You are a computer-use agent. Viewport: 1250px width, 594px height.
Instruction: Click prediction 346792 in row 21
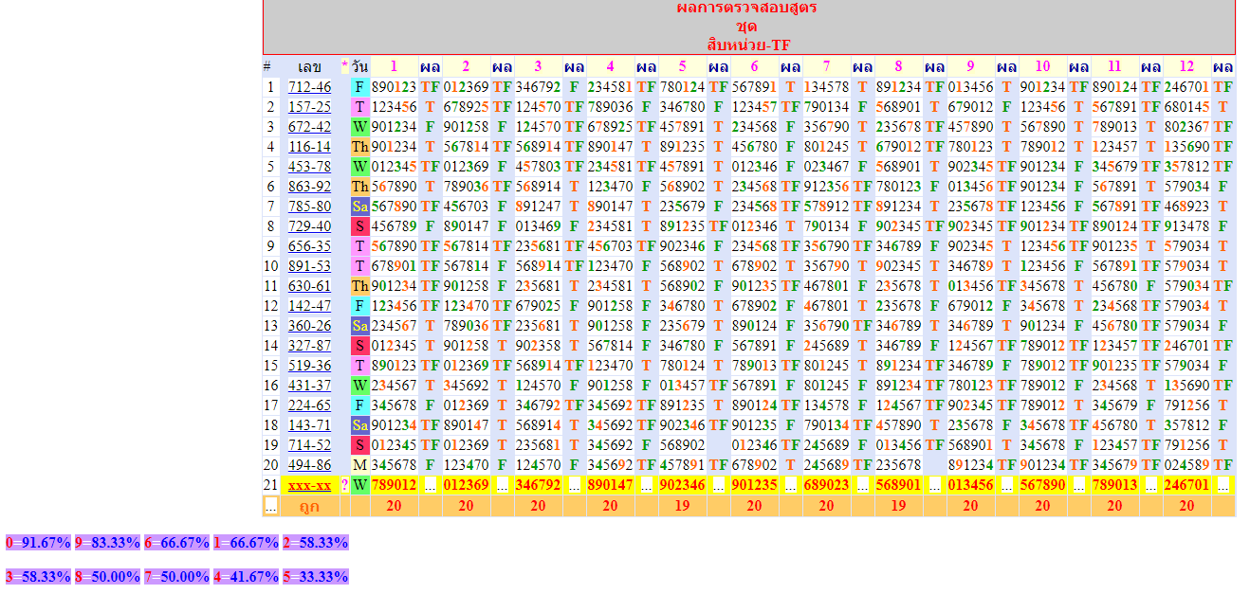538,485
